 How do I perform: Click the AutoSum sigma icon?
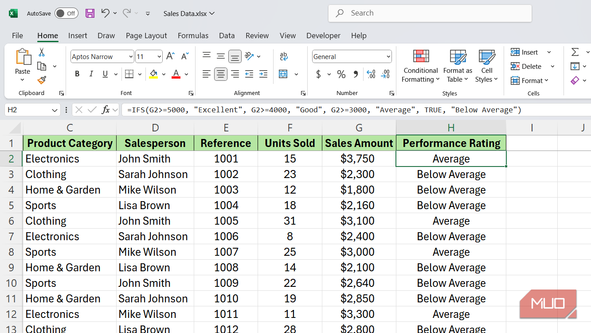pyautogui.click(x=575, y=52)
